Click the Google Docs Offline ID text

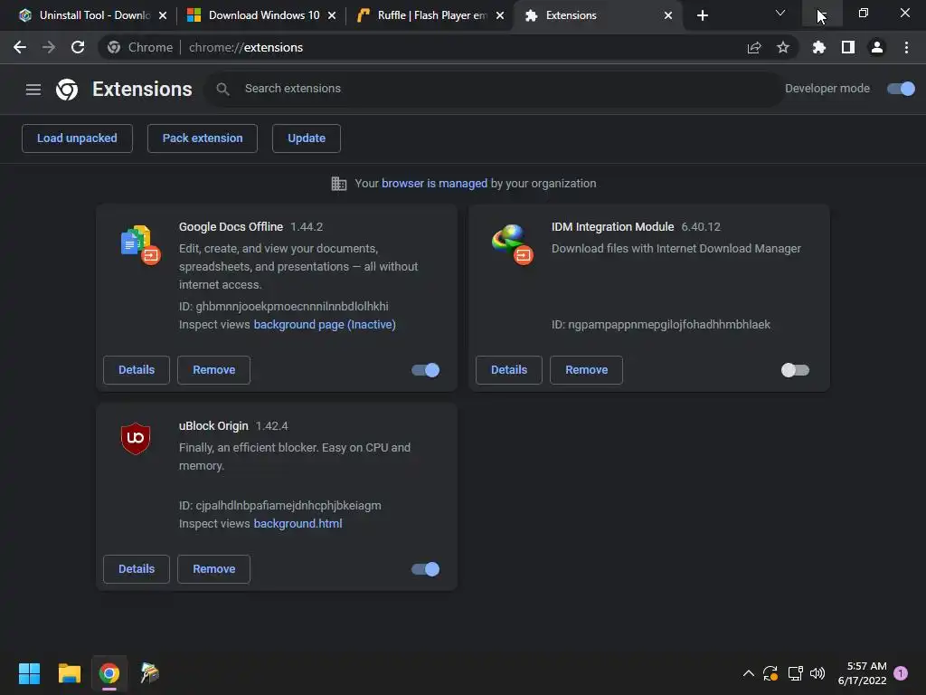tap(283, 307)
